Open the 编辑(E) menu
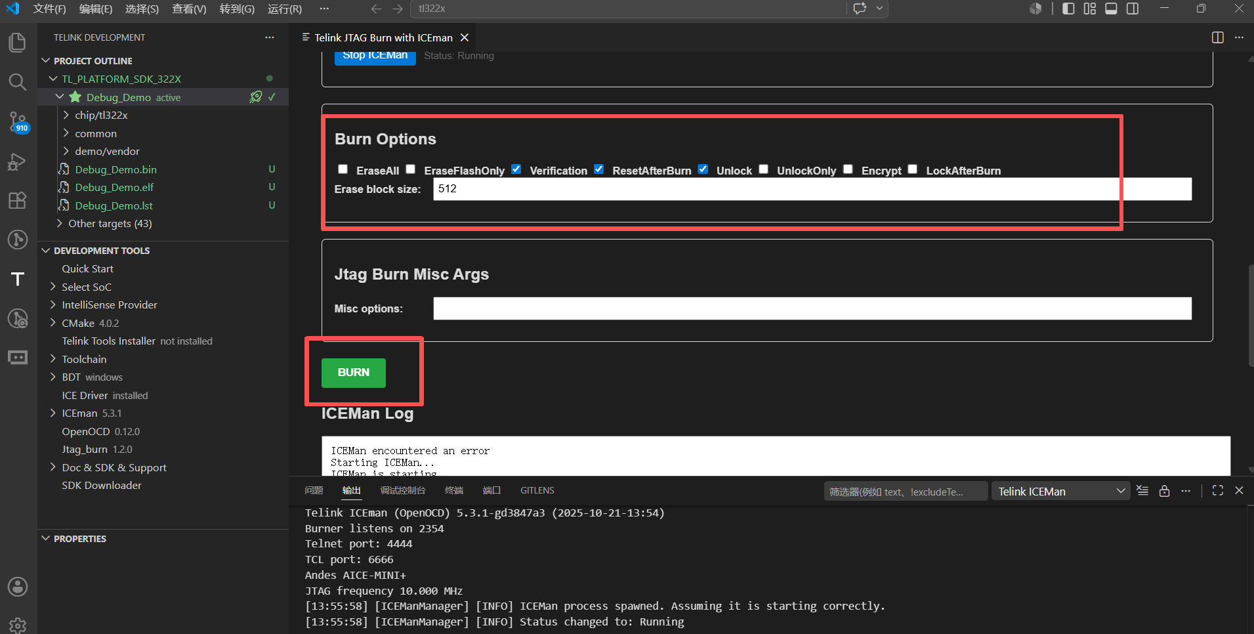The width and height of the screenshot is (1254, 634). pos(96,9)
